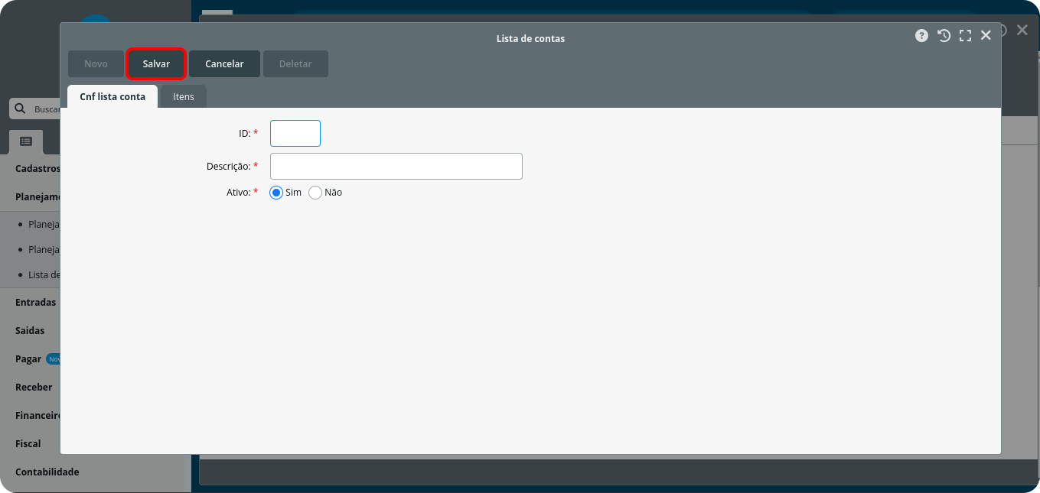Switch to Cnf lista conta tab
The width and height of the screenshot is (1040, 493).
point(112,96)
